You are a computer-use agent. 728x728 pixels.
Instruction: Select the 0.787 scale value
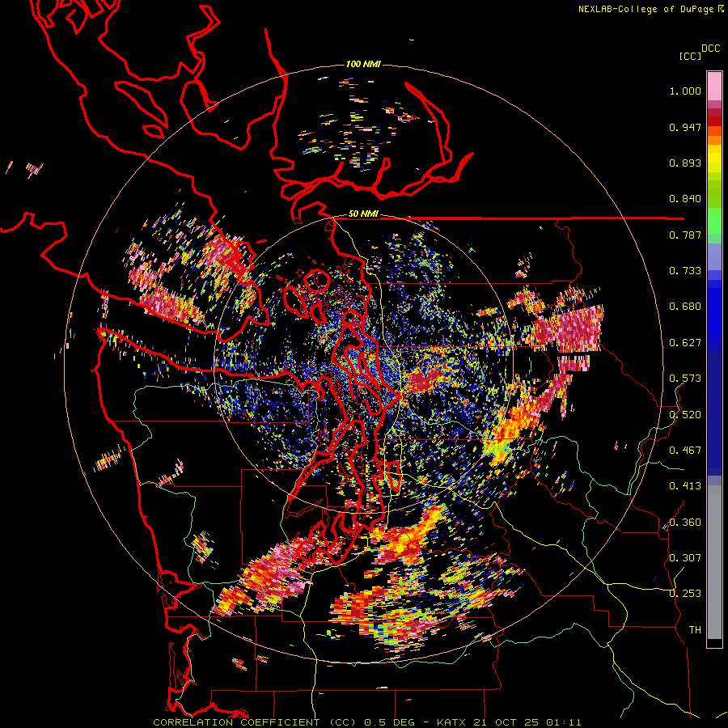click(x=685, y=235)
